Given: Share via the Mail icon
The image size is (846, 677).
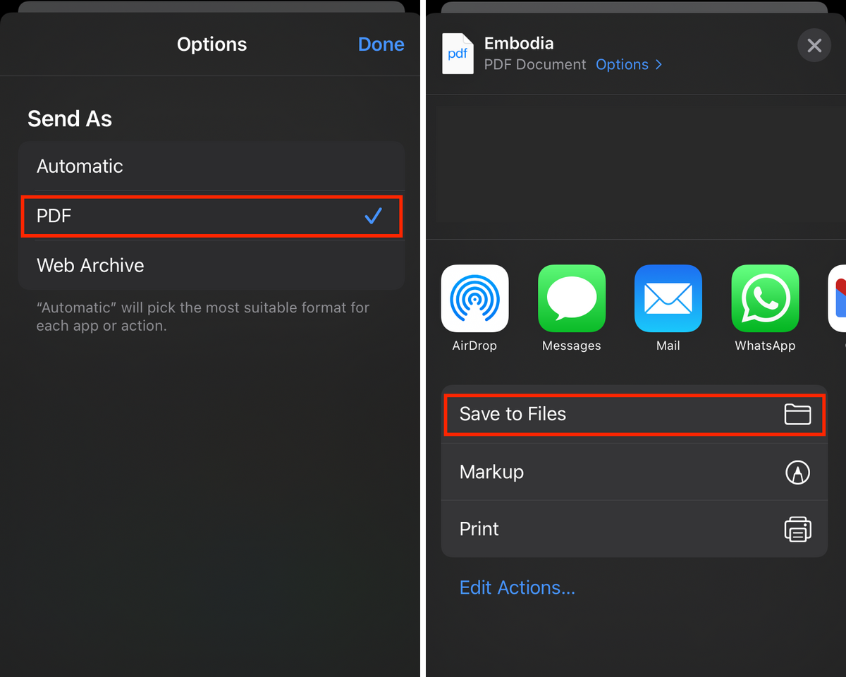Looking at the screenshot, I should [x=668, y=298].
